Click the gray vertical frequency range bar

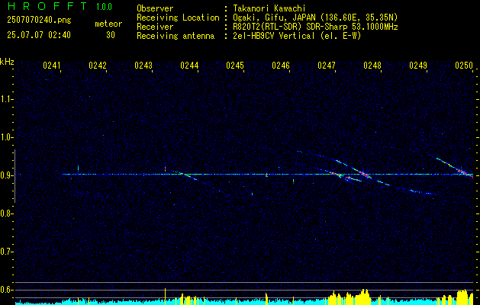(14, 176)
